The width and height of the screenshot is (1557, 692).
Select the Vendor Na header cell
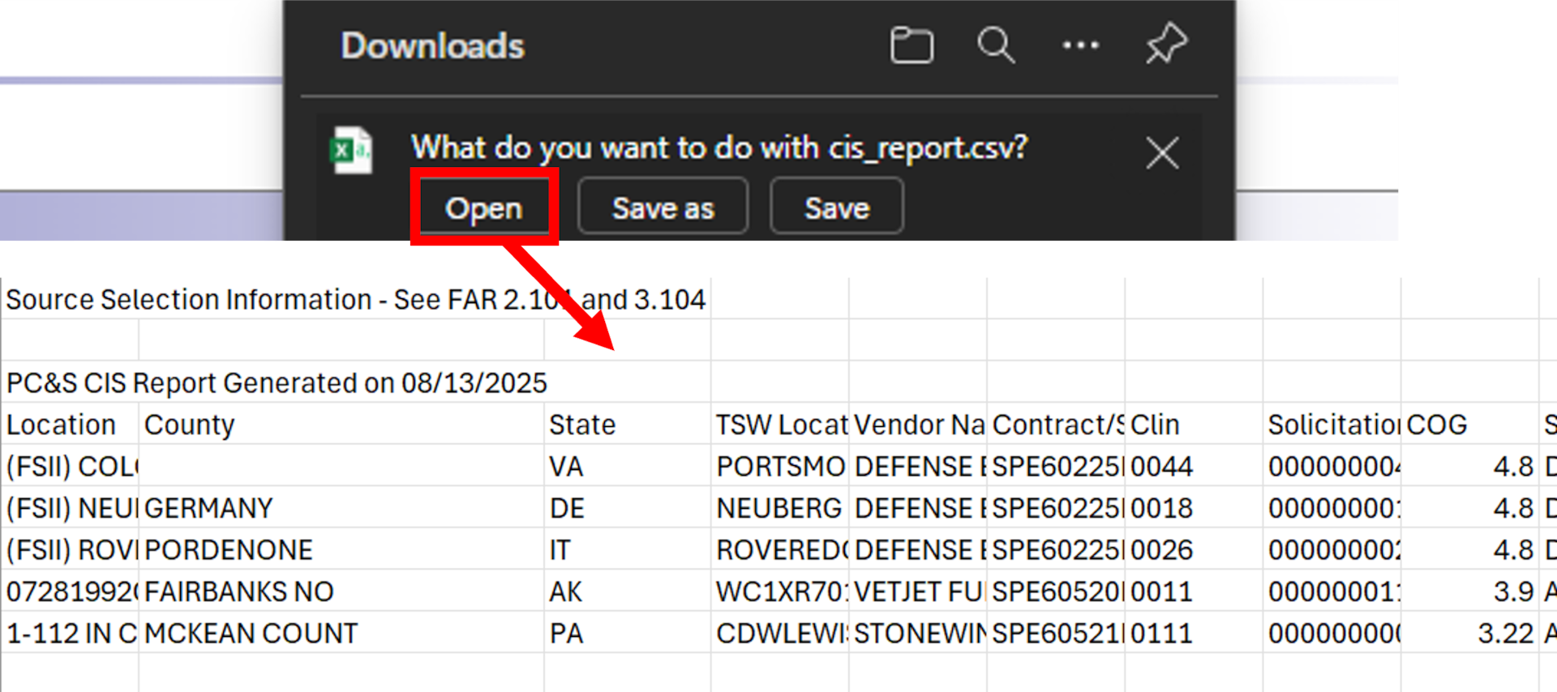[918, 424]
